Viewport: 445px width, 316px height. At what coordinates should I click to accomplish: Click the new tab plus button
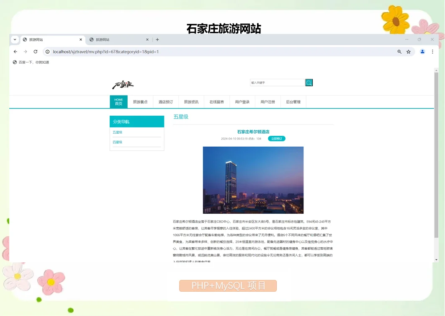point(157,39)
